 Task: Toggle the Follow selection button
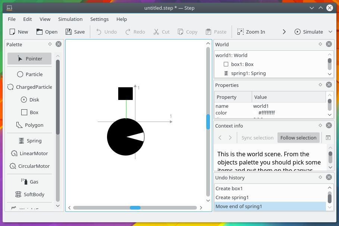tap(298, 138)
